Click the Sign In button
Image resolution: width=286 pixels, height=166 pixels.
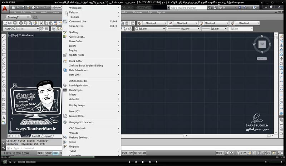(x=219, y=7)
